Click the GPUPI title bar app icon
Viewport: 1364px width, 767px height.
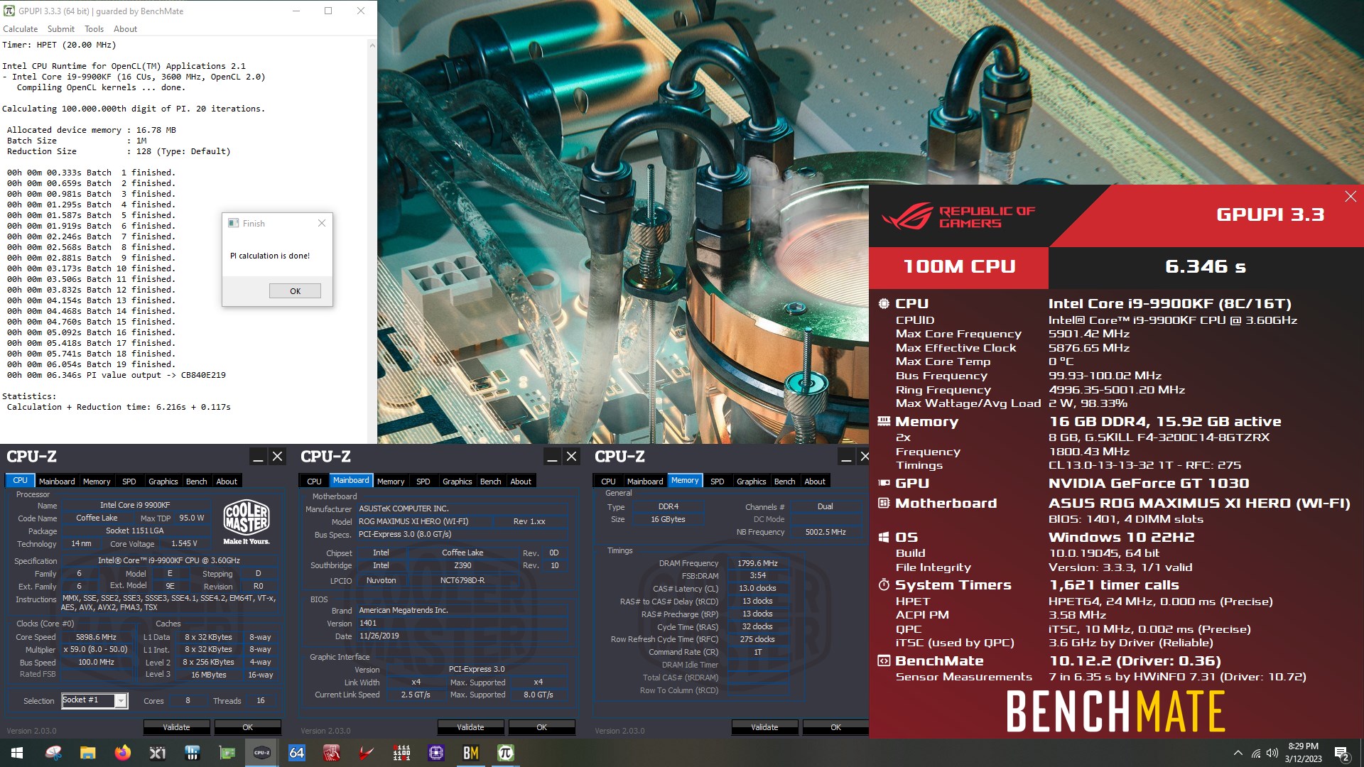pyautogui.click(x=9, y=11)
